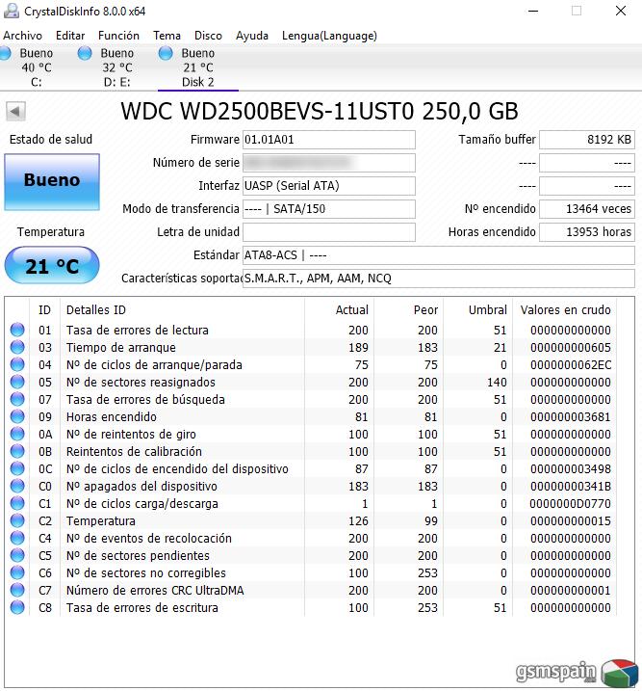Select raw value 000000000015 of Temperatura
Screen dimensions: 642x691
[x=570, y=520]
